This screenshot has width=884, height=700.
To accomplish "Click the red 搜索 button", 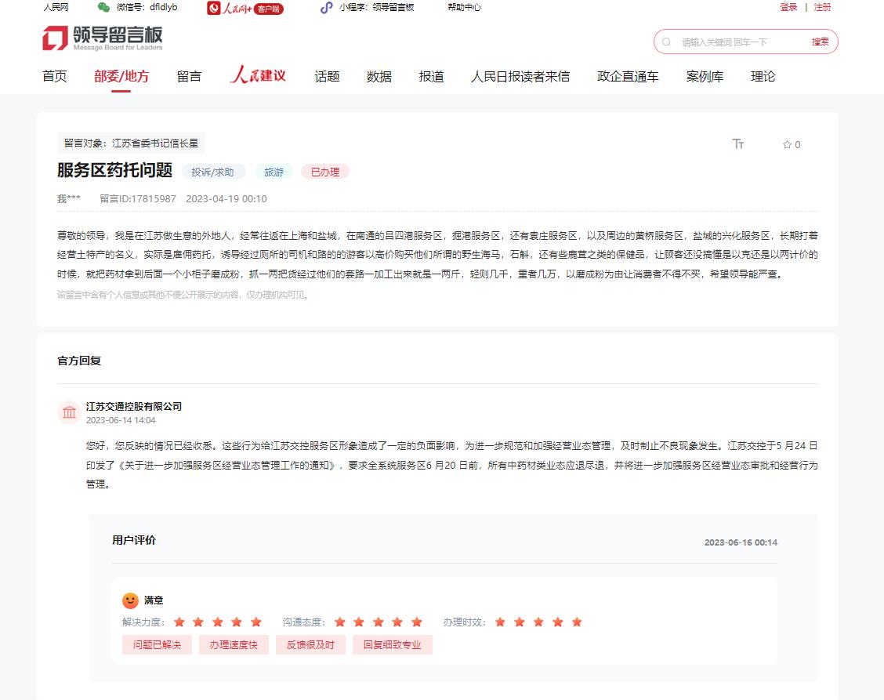I will point(820,42).
